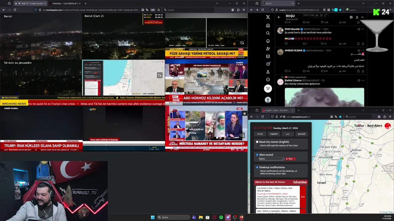The height and width of the screenshot is (221, 394).
Task: Open WW3 Monitör profile name
Action: point(292,29)
